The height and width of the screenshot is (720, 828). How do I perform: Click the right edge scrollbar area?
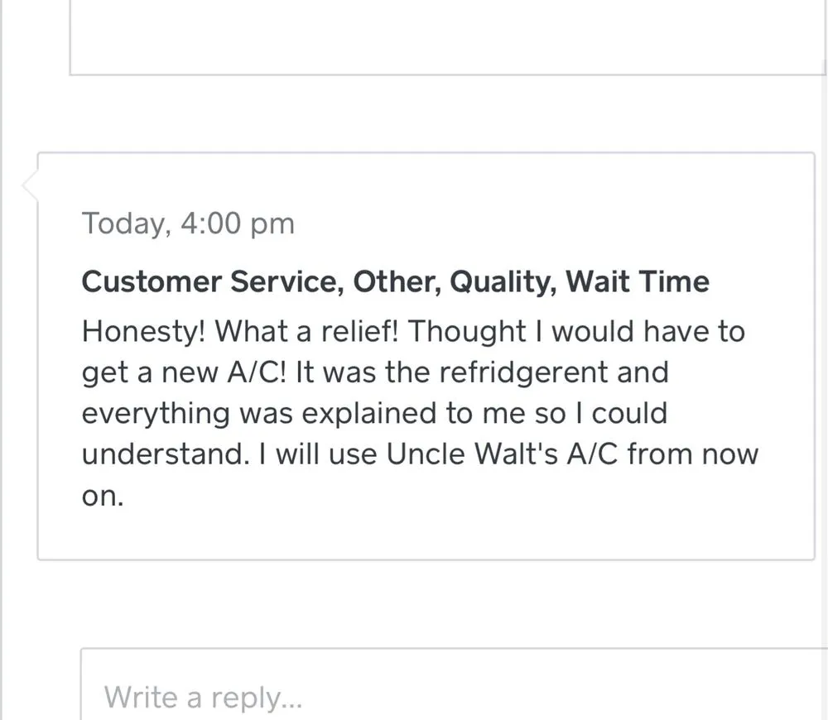[x=822, y=360]
